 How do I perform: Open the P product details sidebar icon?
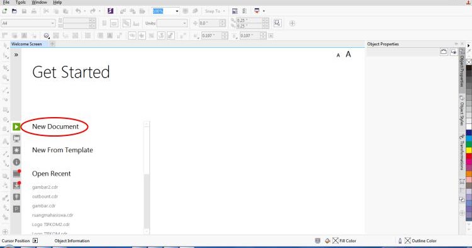[16, 209]
